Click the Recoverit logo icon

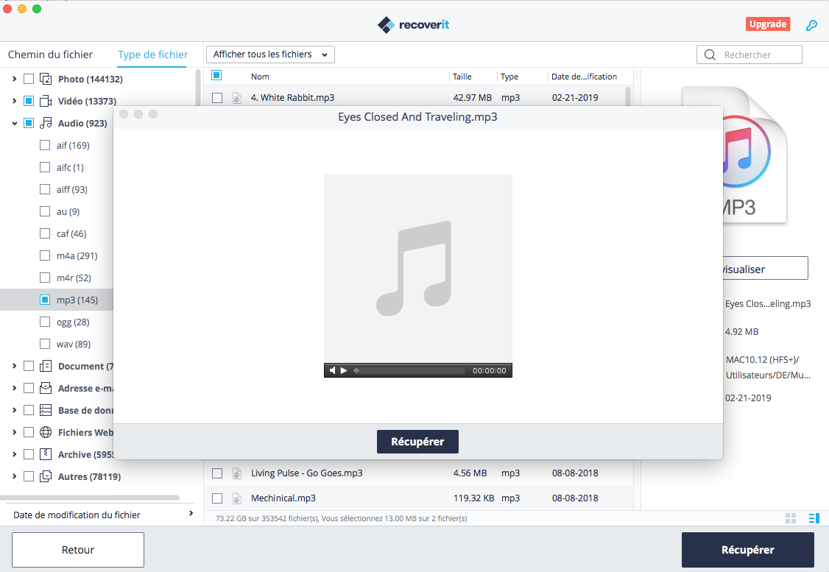click(x=386, y=24)
